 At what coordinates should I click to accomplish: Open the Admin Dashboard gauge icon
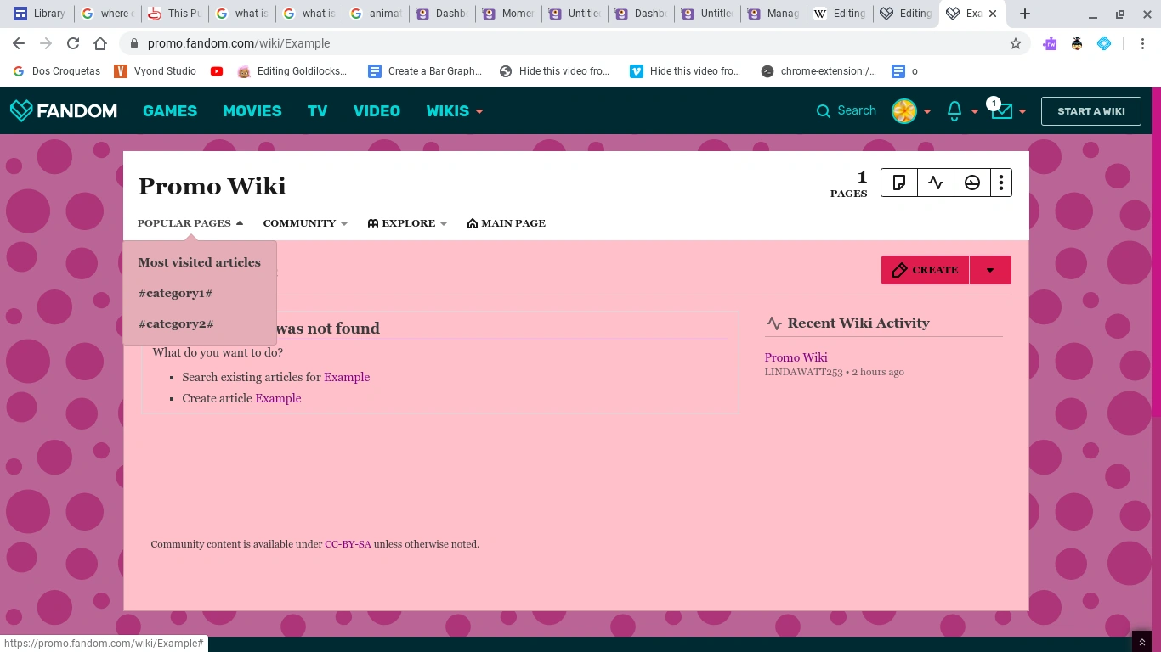coord(972,183)
